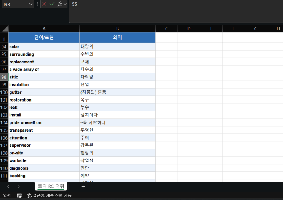The width and height of the screenshot is (283, 200).
Task: Click the 입력 mode indicator
Action: click(x=7, y=195)
